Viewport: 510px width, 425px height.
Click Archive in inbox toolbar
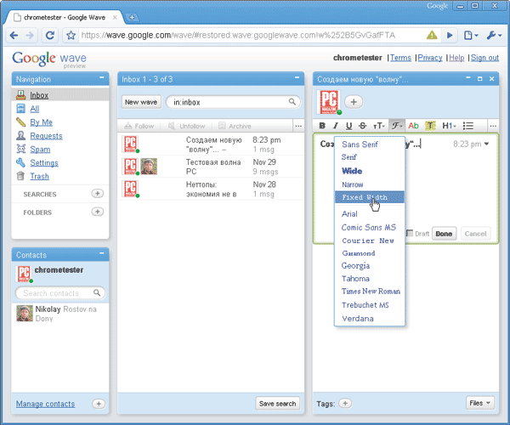click(x=235, y=126)
